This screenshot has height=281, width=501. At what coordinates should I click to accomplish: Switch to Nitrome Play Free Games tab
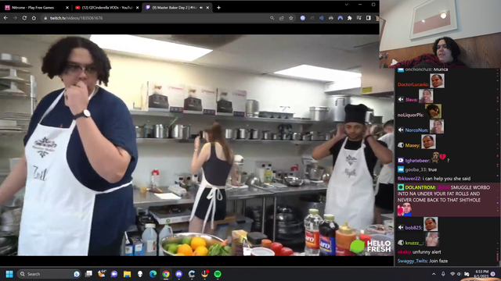pyautogui.click(x=35, y=7)
